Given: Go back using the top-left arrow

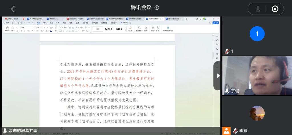Looking at the screenshot, I should 13,9.
